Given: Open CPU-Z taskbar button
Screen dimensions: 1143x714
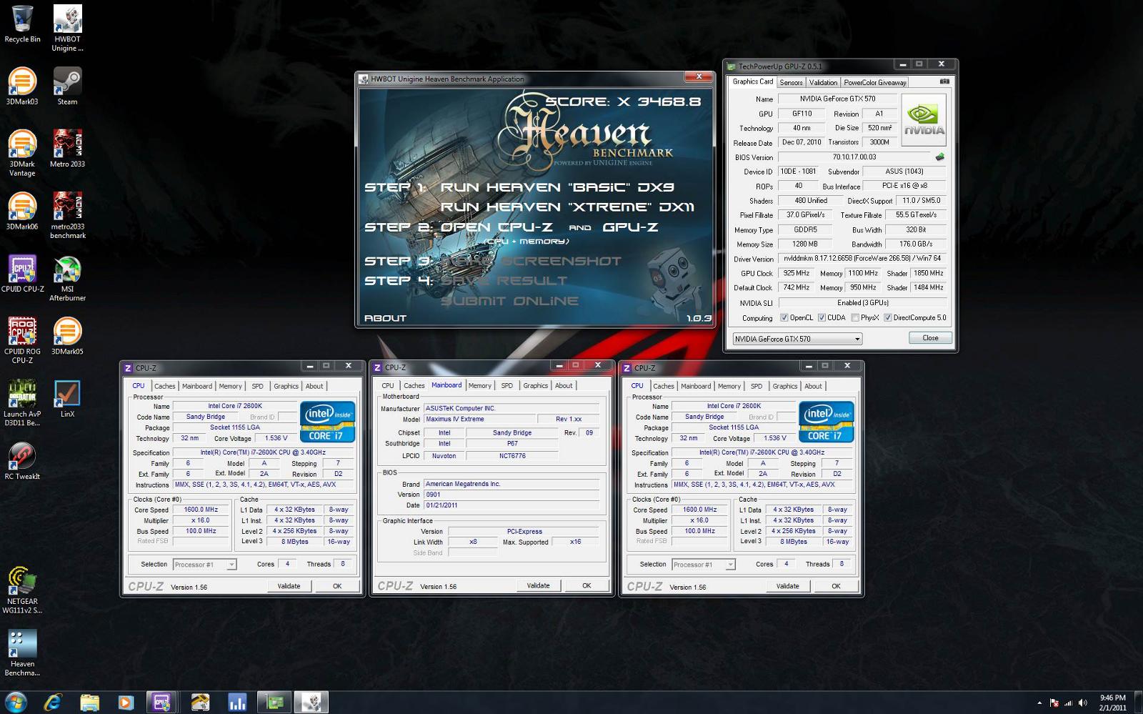Looking at the screenshot, I should click(x=162, y=703).
